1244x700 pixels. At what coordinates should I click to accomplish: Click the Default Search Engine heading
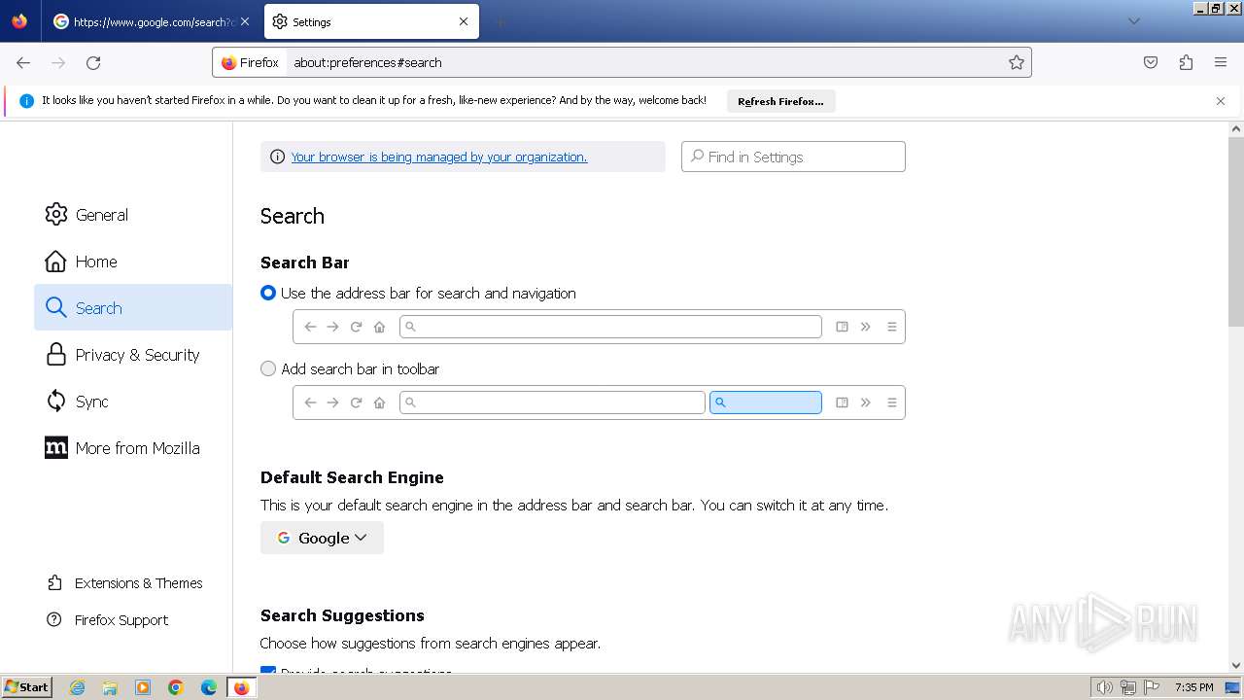tap(352, 477)
